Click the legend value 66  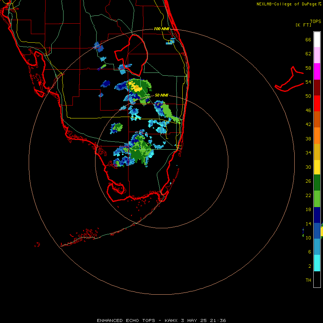(x=308, y=40)
